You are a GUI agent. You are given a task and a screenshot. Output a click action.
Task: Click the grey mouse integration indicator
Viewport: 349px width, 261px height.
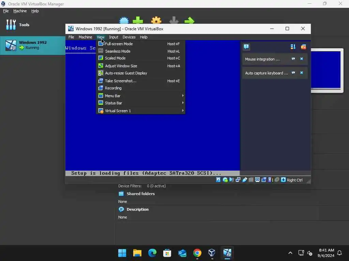pyautogui.click(x=277, y=180)
